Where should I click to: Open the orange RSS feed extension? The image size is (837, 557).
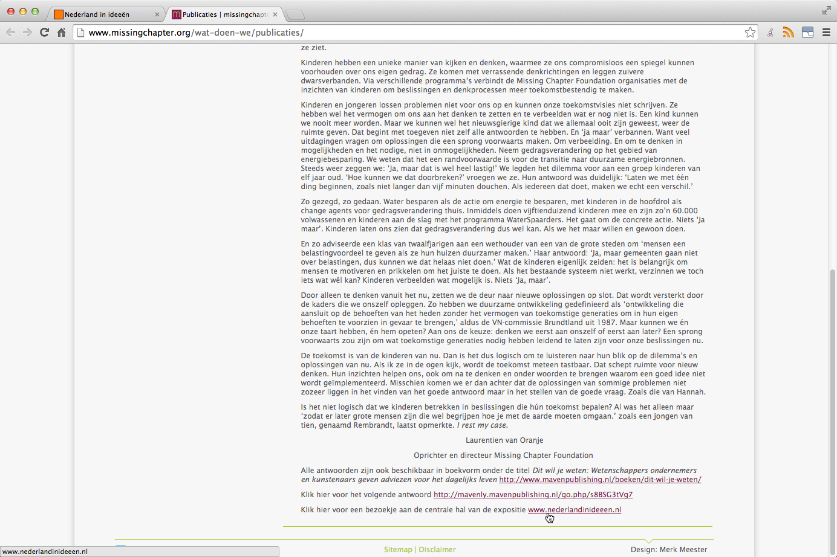pos(788,33)
